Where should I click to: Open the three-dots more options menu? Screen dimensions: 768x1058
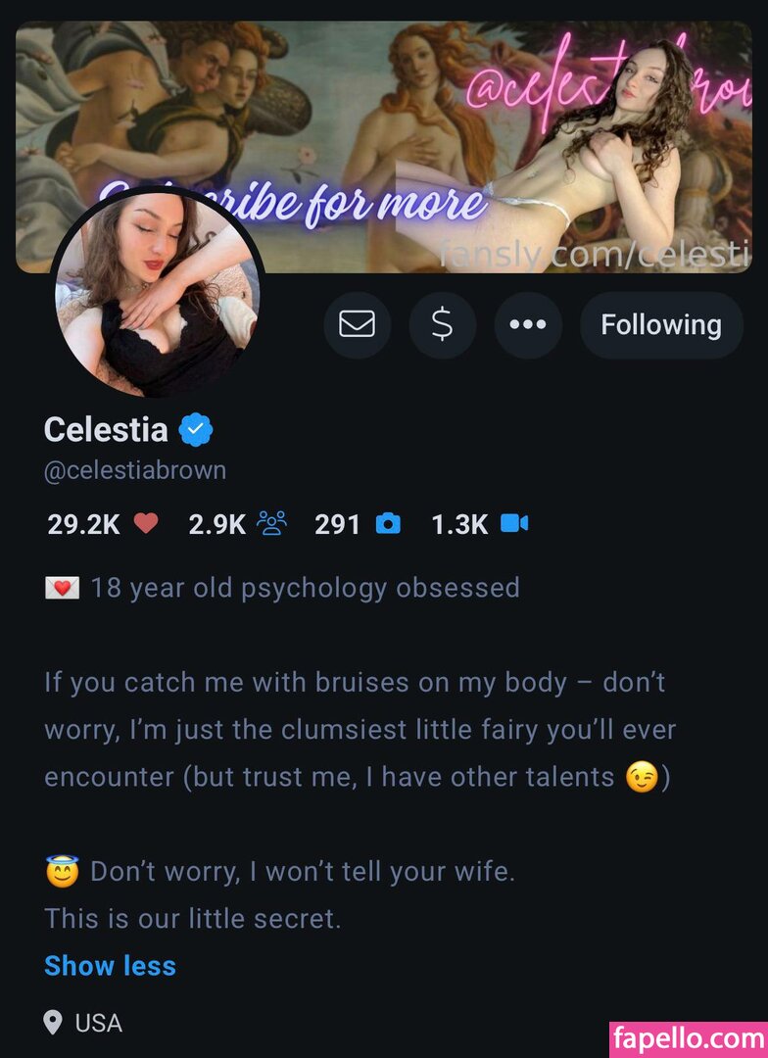pos(528,324)
